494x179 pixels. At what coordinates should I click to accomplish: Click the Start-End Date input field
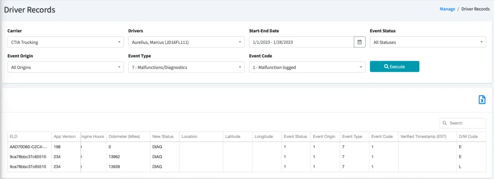pyautogui.click(x=301, y=42)
